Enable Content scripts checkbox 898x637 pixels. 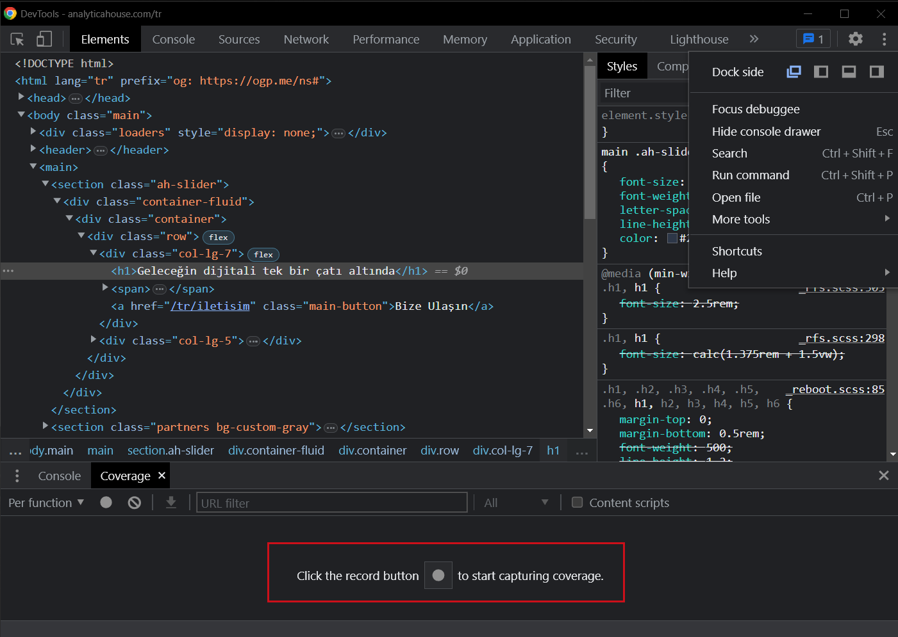pos(577,503)
